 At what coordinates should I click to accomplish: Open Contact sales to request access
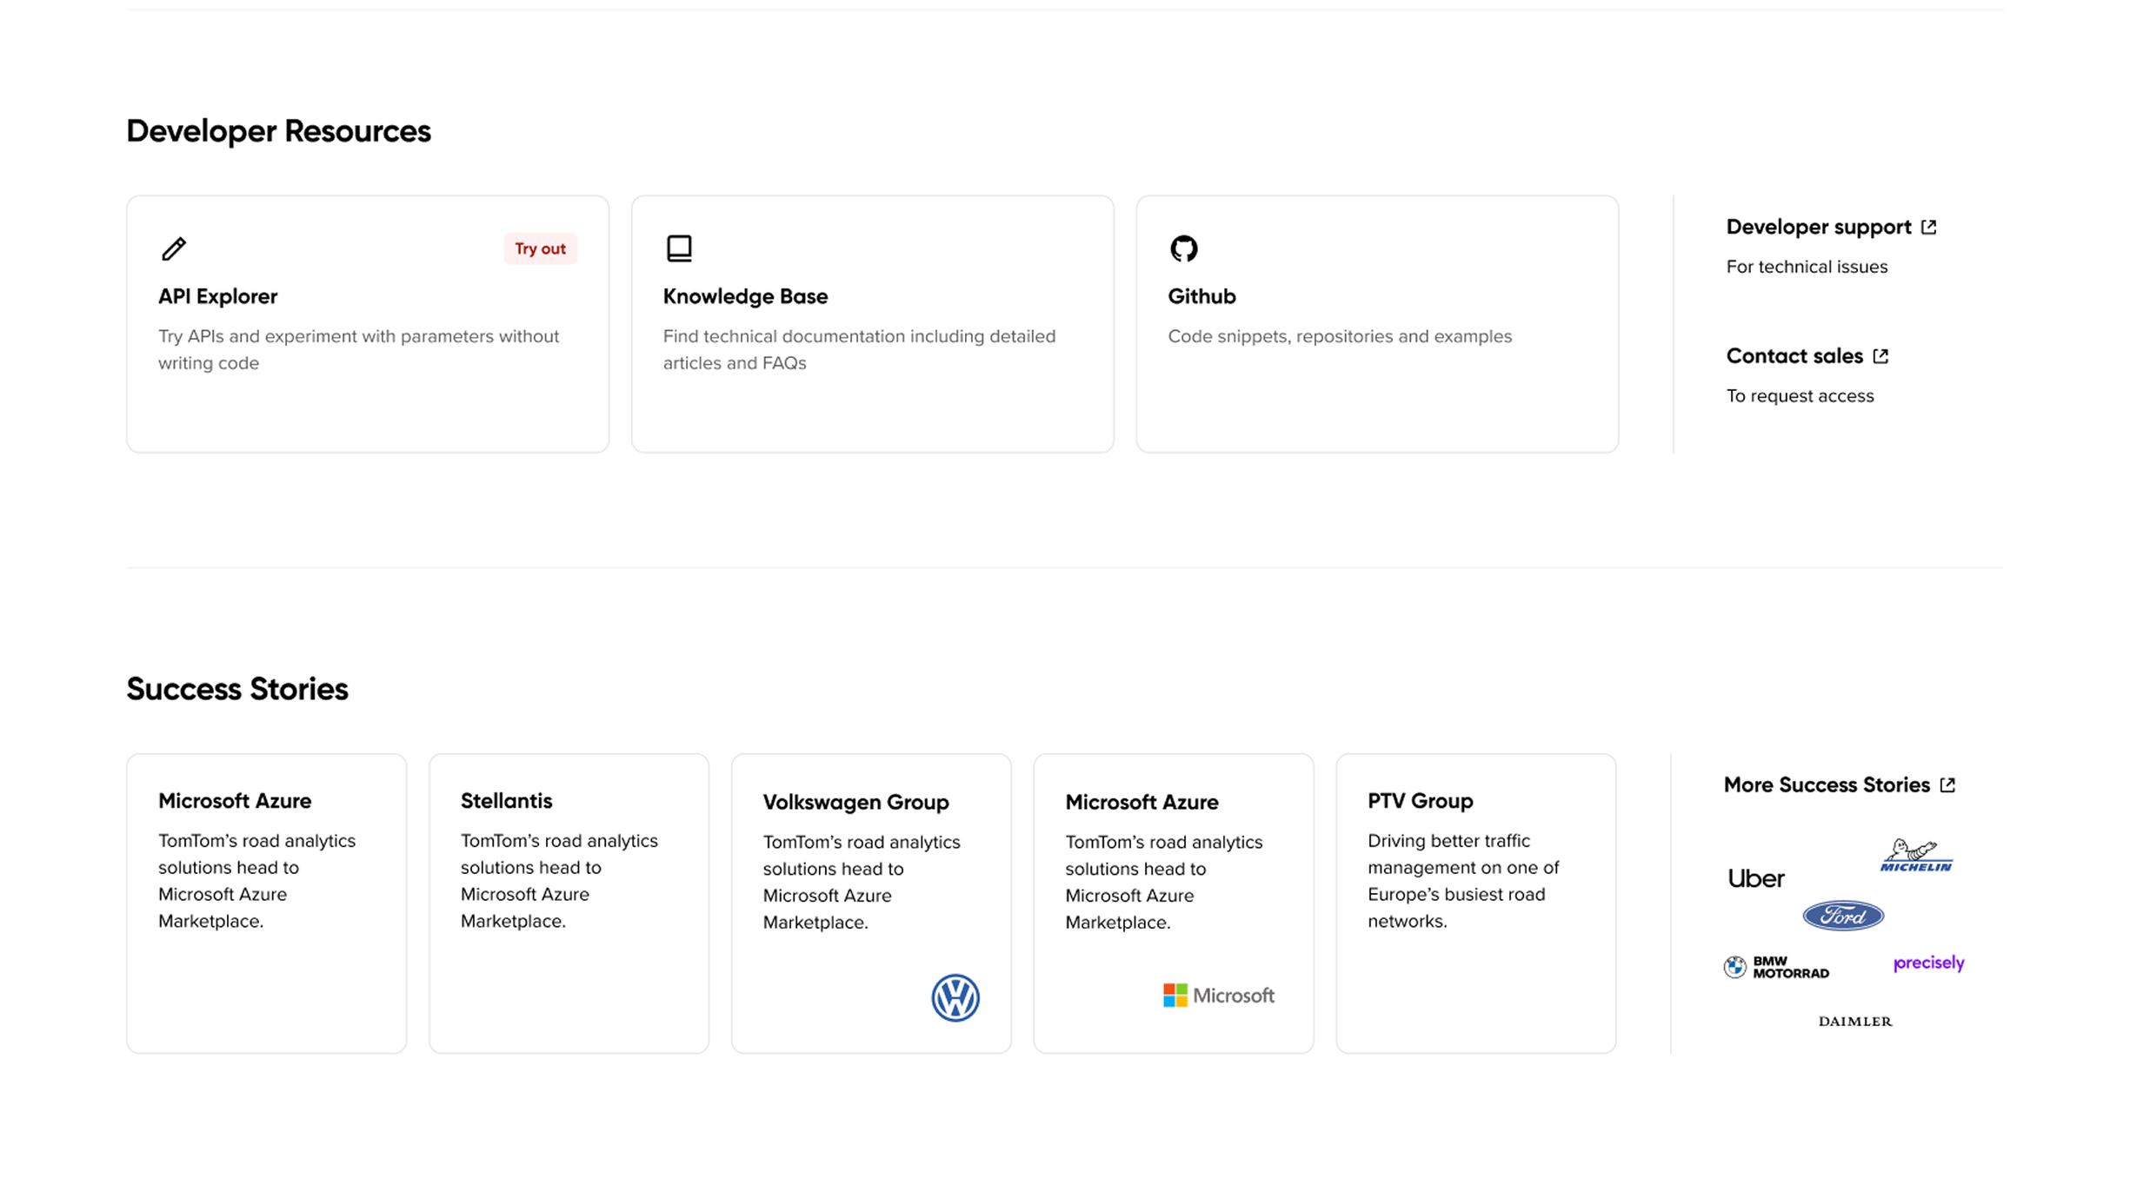click(1794, 356)
